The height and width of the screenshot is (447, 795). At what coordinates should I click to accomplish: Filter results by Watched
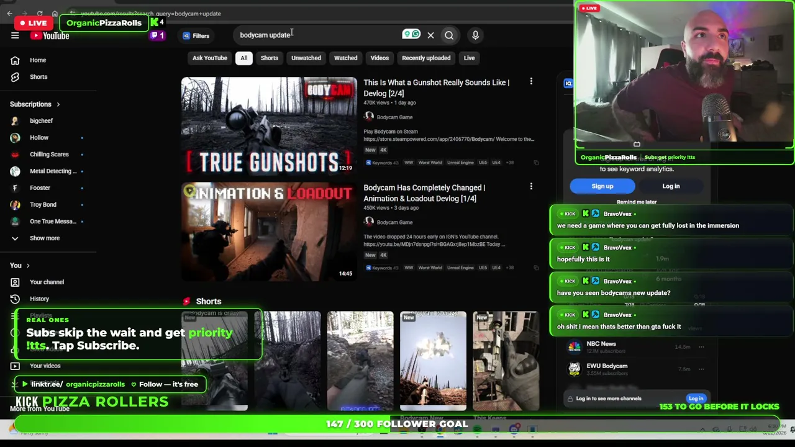[x=345, y=58]
